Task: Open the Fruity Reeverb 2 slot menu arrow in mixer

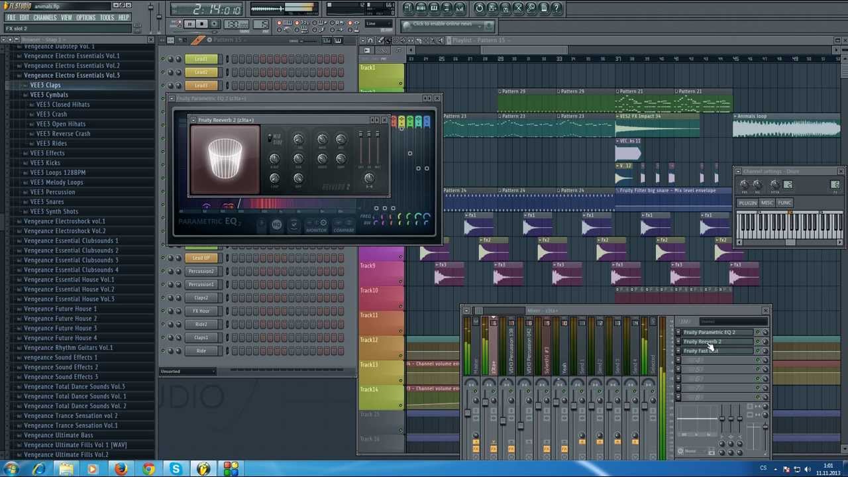Action: 678,342
